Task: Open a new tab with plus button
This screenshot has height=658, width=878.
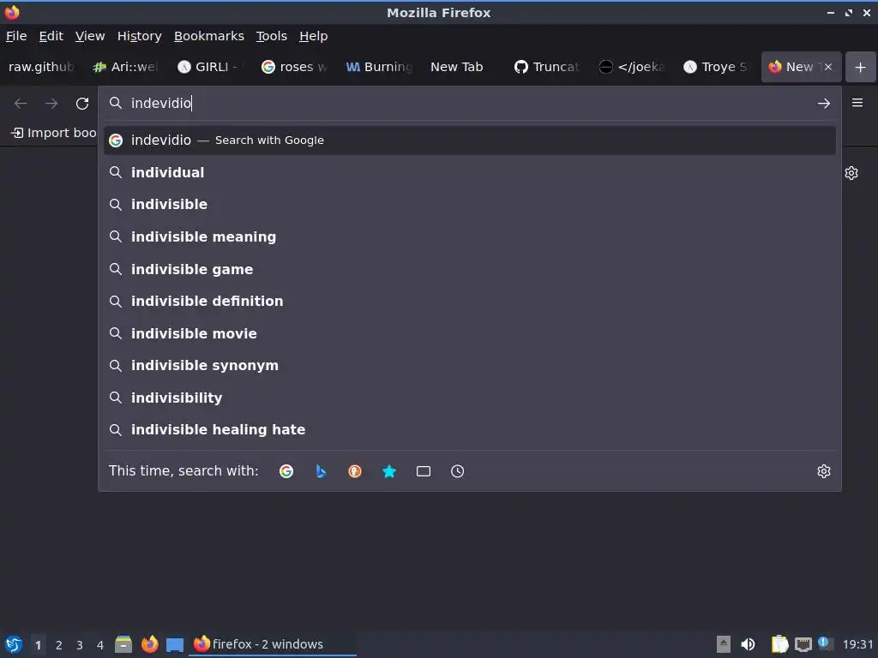Action: tap(861, 67)
